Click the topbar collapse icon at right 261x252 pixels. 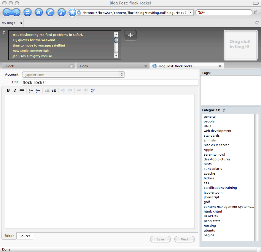pyautogui.click(x=257, y=23)
